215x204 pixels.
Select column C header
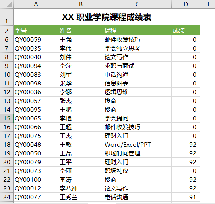click(137, 4)
